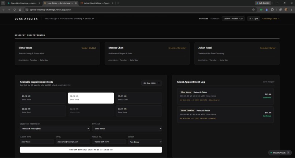295x158 pixels.
Task: Open the WebMCP Tools widget
Action: (x=280, y=153)
